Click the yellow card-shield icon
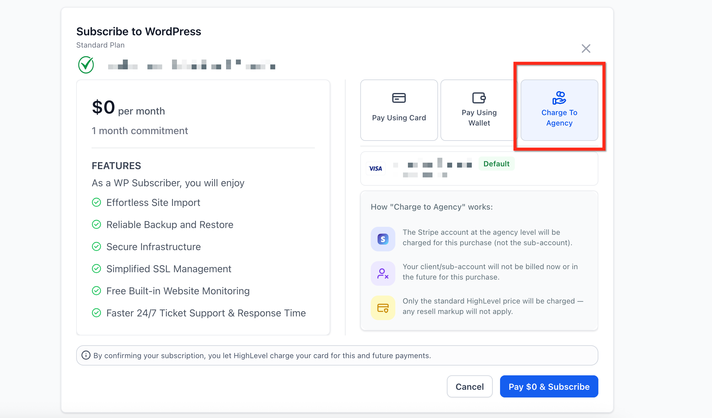 coord(383,308)
